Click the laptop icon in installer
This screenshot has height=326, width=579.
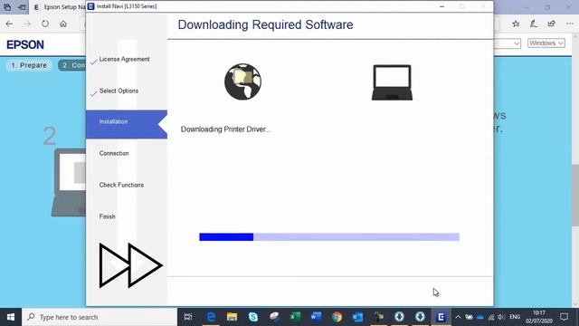(392, 82)
